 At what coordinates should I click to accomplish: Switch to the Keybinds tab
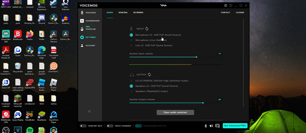[x=138, y=13]
